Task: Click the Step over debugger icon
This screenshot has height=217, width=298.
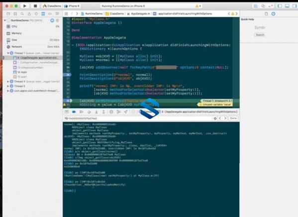Action: [x=89, y=112]
